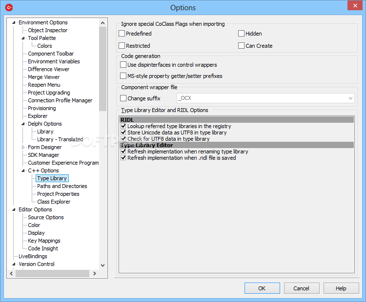Open Paths and Directories
This screenshot has width=366, height=302.
62,186
